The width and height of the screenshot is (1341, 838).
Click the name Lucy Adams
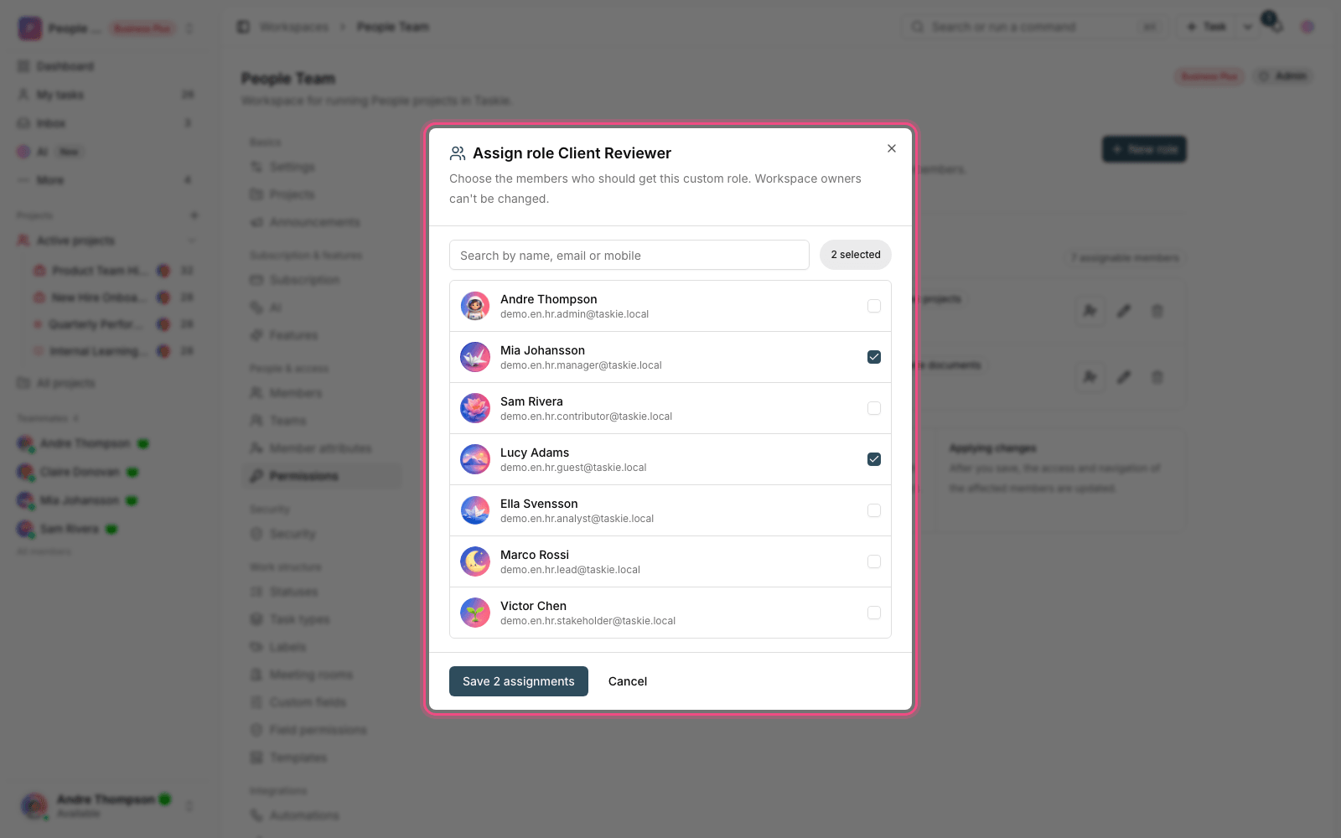(535, 453)
